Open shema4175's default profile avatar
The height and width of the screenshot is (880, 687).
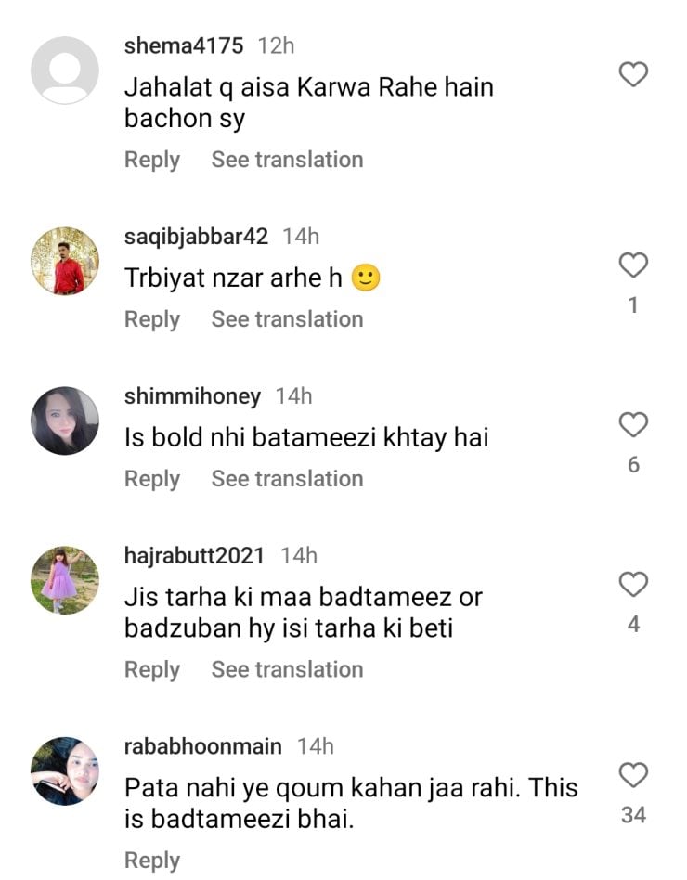click(65, 71)
